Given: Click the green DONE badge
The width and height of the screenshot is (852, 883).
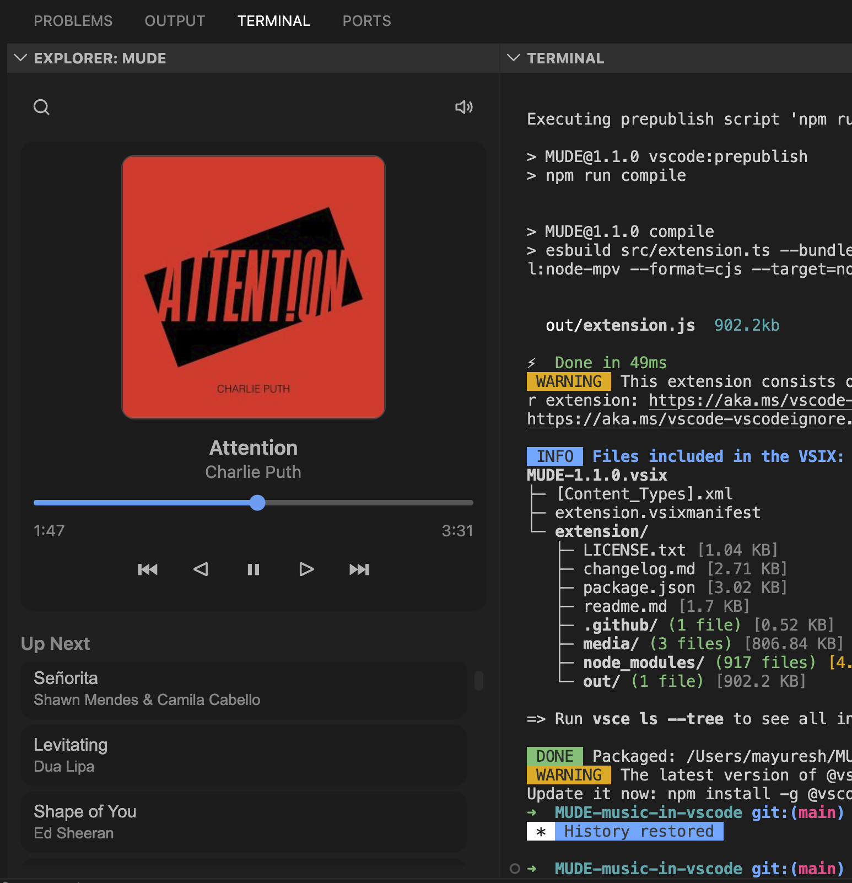Looking at the screenshot, I should (555, 756).
